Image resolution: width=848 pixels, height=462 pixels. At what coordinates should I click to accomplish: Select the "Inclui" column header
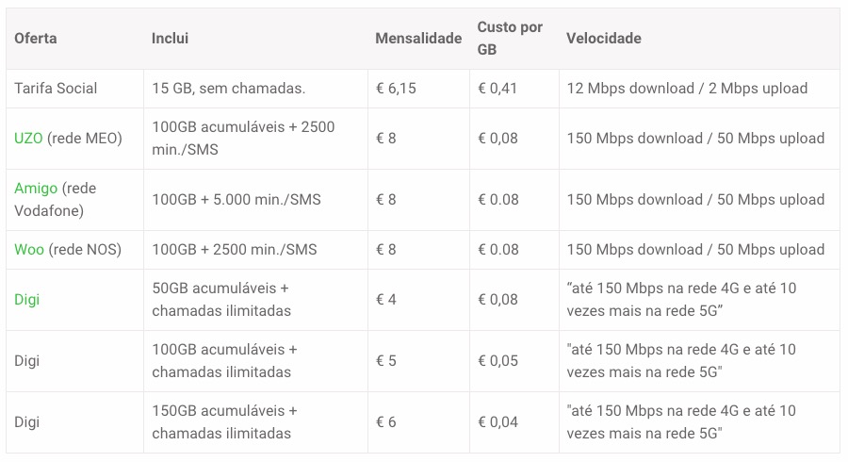170,39
